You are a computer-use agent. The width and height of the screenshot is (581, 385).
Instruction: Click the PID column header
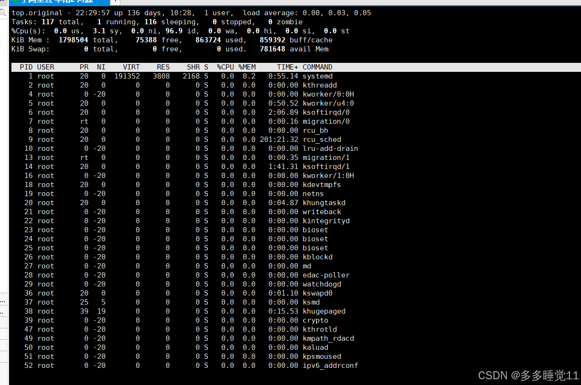point(26,67)
